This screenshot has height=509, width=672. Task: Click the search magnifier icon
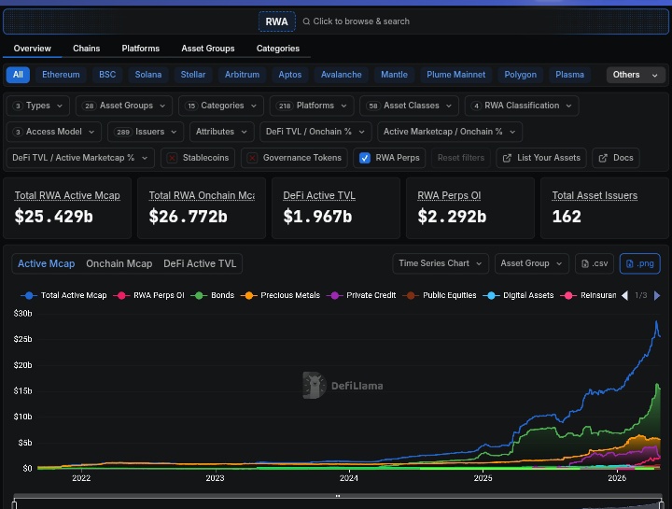[306, 21]
